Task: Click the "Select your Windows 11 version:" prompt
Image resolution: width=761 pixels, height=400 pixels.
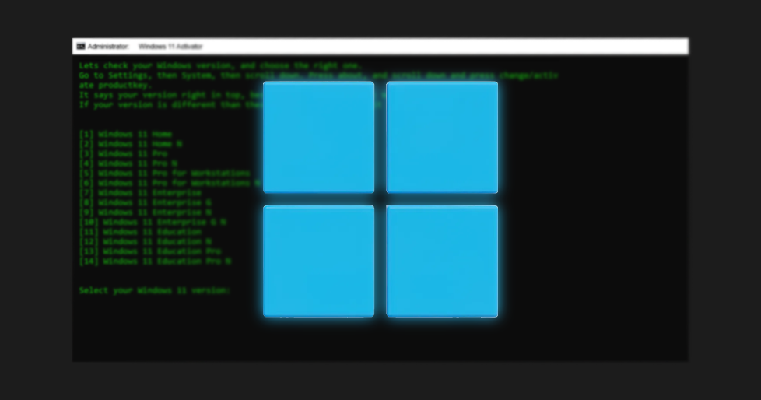Action: 154,290
